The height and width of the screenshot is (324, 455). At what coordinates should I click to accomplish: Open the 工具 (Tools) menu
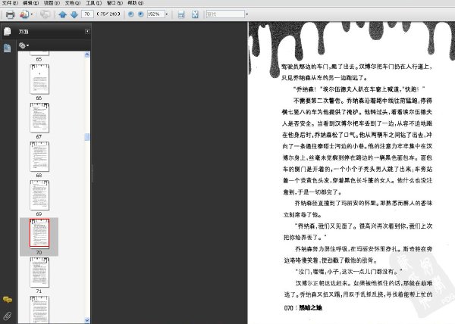click(x=93, y=3)
